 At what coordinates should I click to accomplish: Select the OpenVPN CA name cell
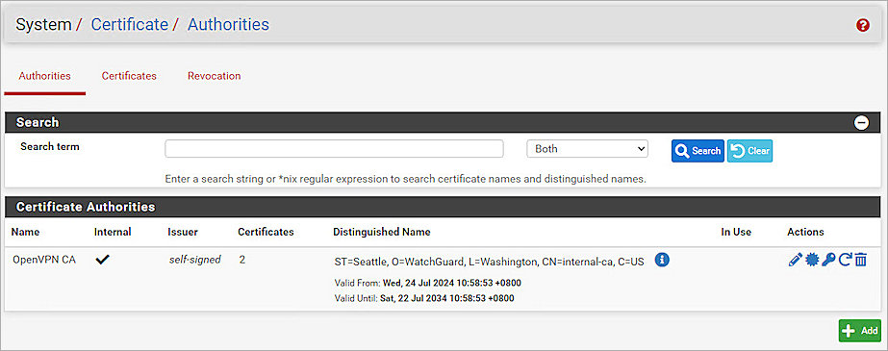tap(44, 260)
